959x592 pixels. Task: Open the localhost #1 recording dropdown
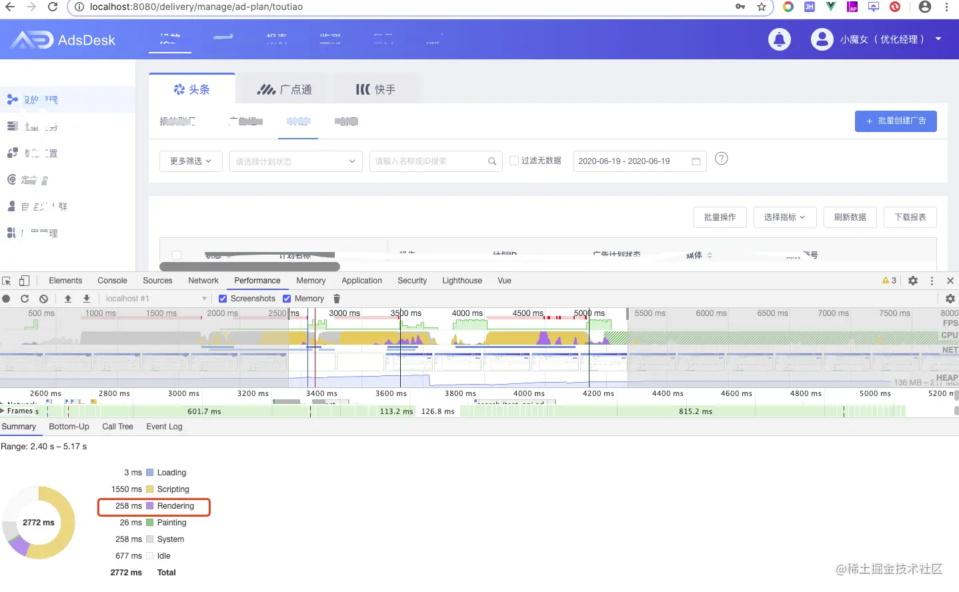click(x=155, y=299)
